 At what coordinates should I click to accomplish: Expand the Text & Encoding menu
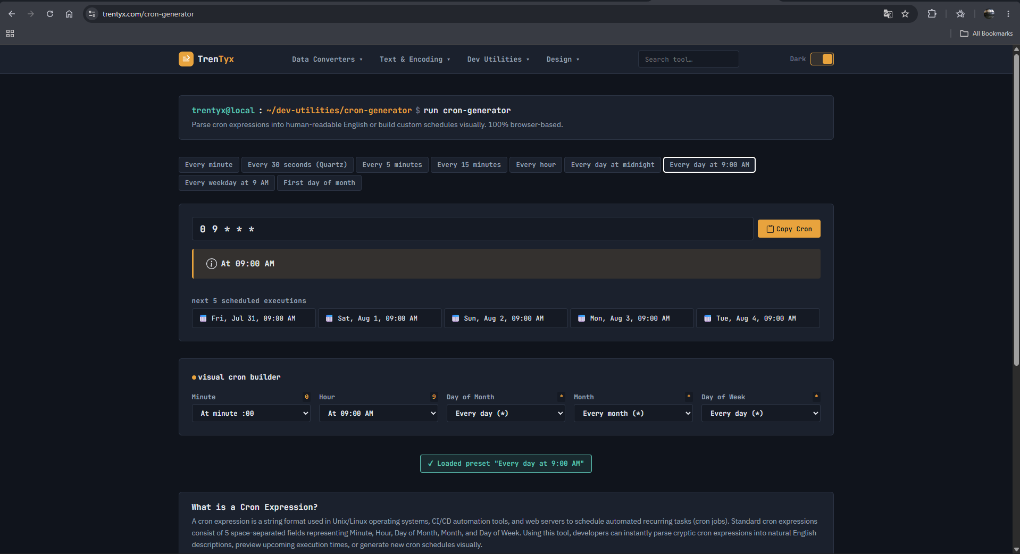pos(415,60)
